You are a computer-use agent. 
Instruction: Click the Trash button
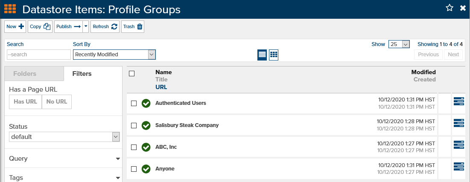pyautogui.click(x=133, y=27)
